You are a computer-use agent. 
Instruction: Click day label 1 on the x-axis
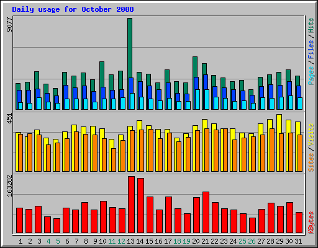click(20, 241)
